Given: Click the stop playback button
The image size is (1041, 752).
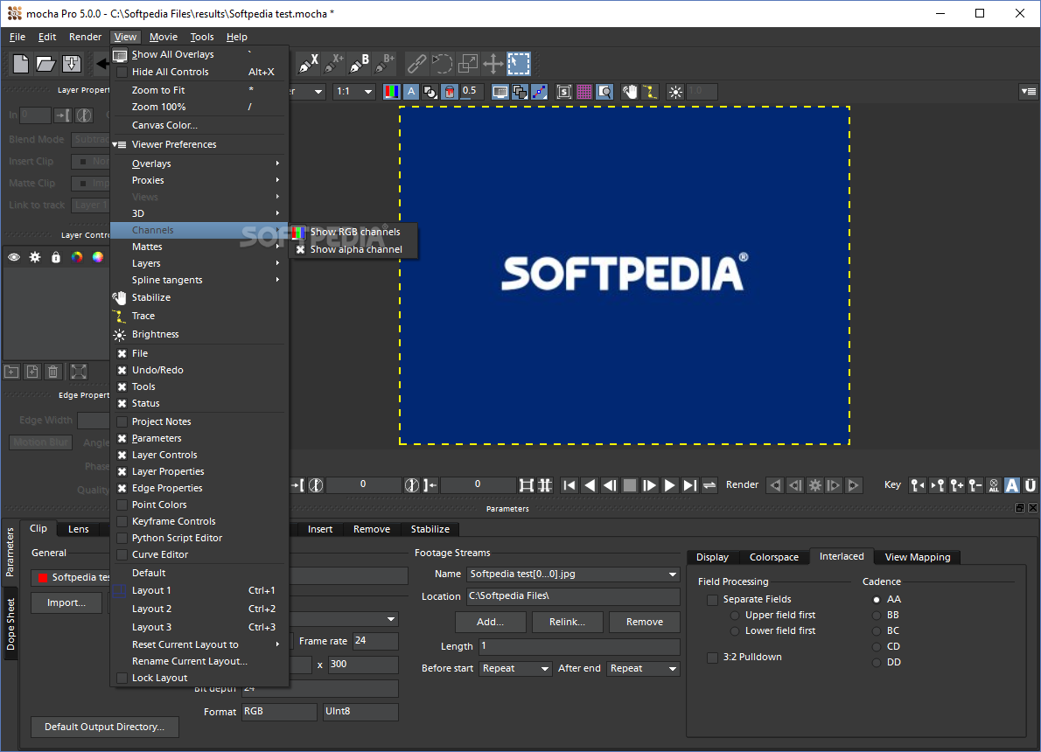Looking at the screenshot, I should pyautogui.click(x=629, y=485).
